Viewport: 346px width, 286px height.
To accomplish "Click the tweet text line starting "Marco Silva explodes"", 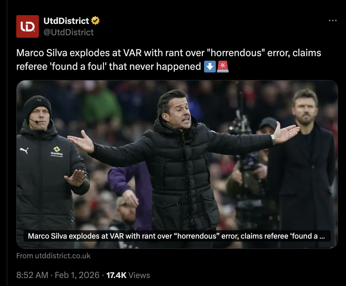I will click(x=168, y=53).
